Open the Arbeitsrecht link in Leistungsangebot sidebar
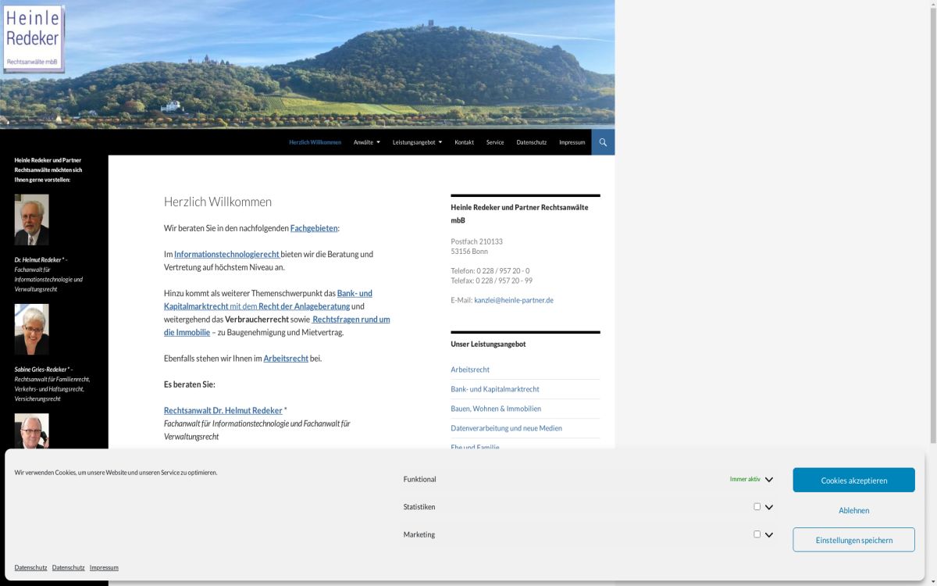937x586 pixels. tap(470, 370)
